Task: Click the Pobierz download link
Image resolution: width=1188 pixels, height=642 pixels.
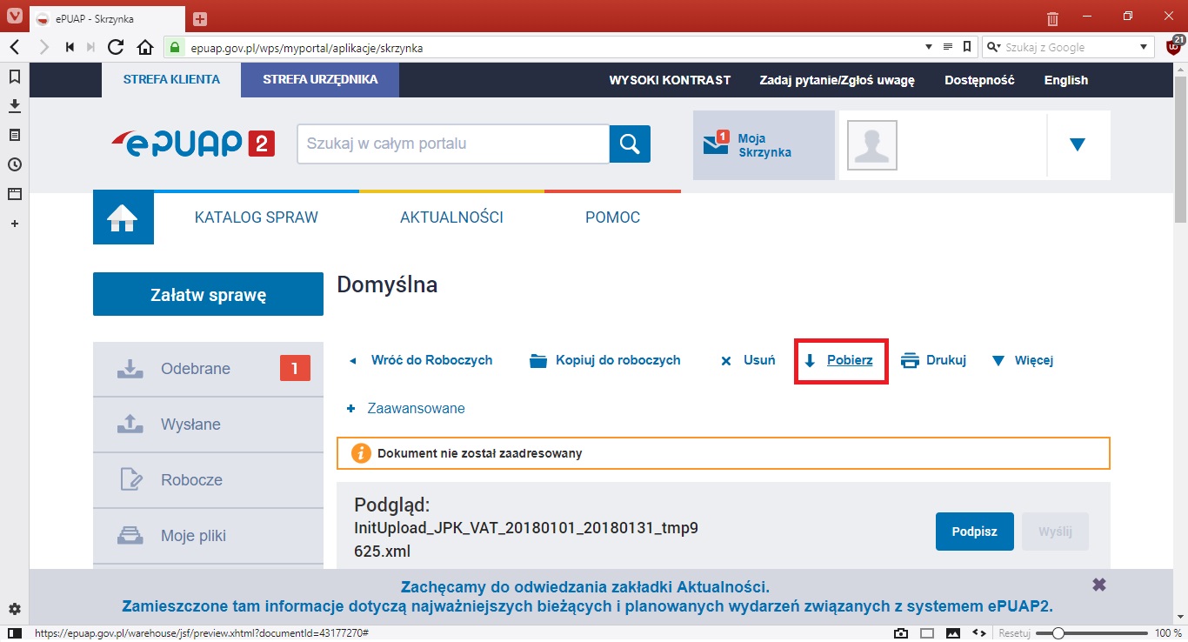Action: click(x=849, y=360)
